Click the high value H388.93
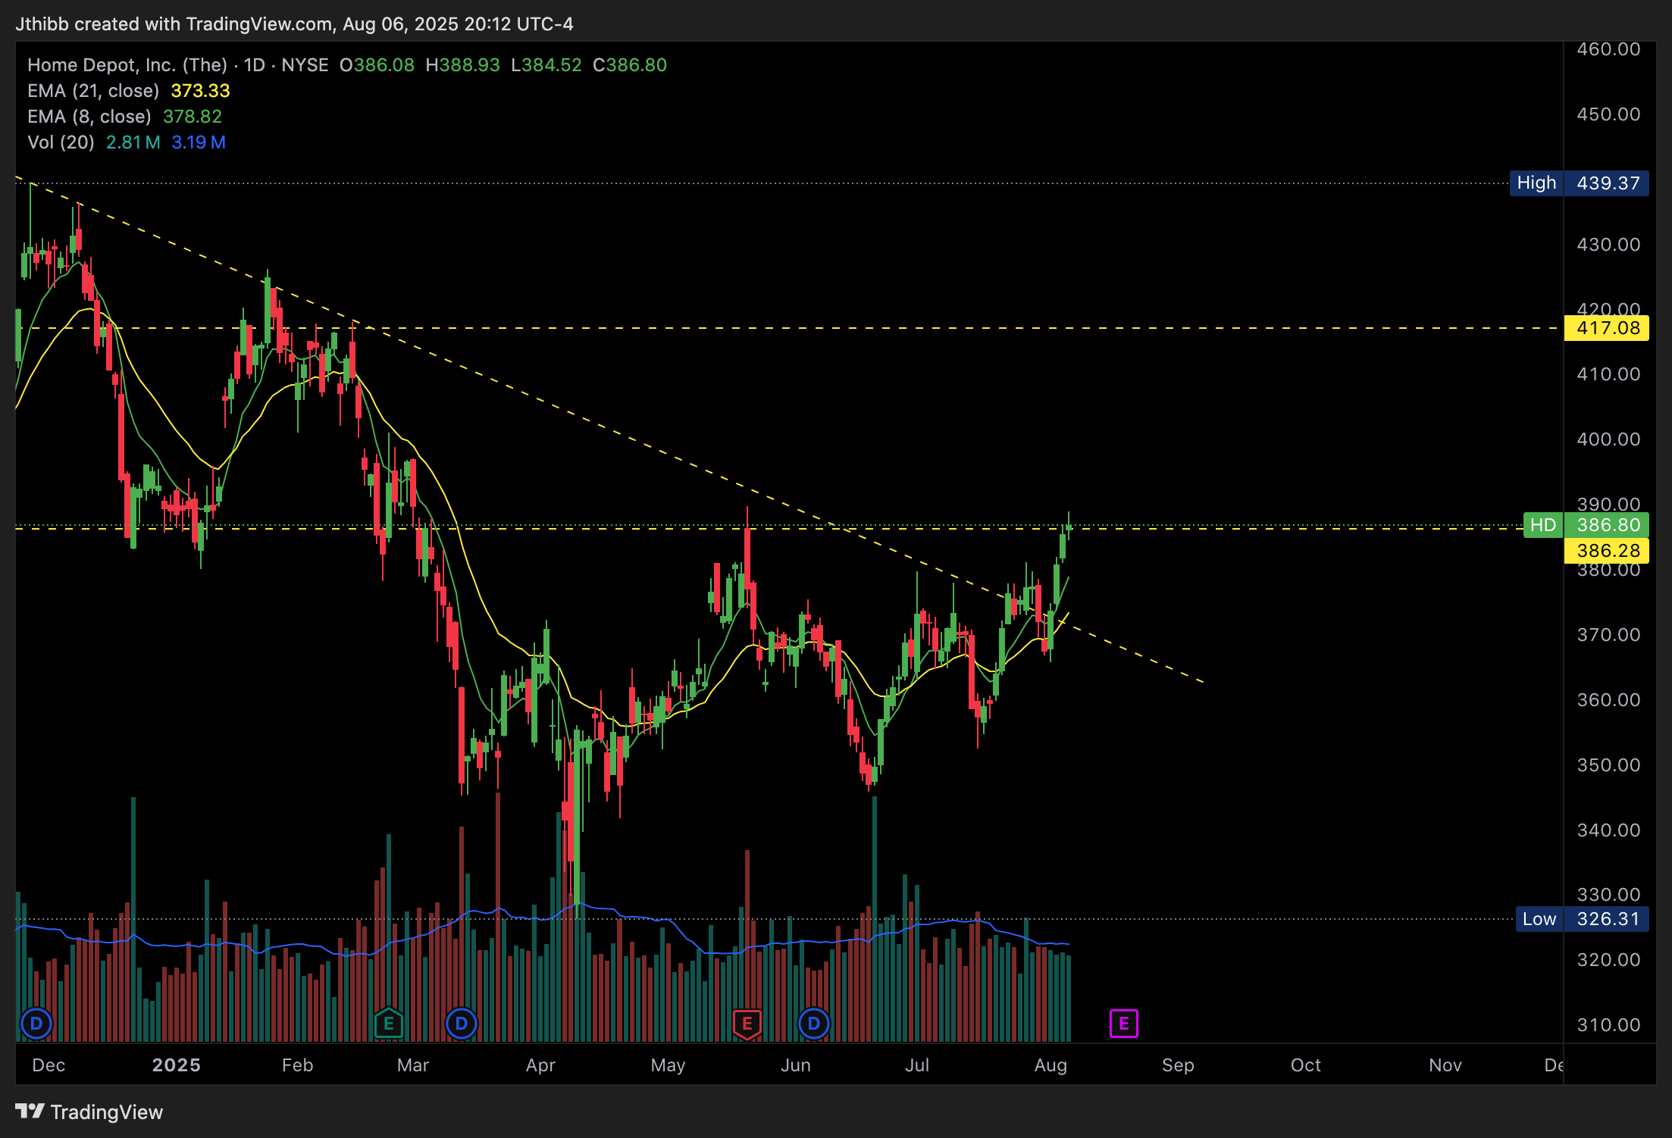1672x1138 pixels. point(462,65)
